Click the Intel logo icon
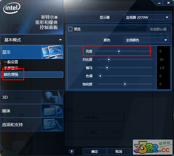This screenshot has height=156, width=174. (x=12, y=8)
